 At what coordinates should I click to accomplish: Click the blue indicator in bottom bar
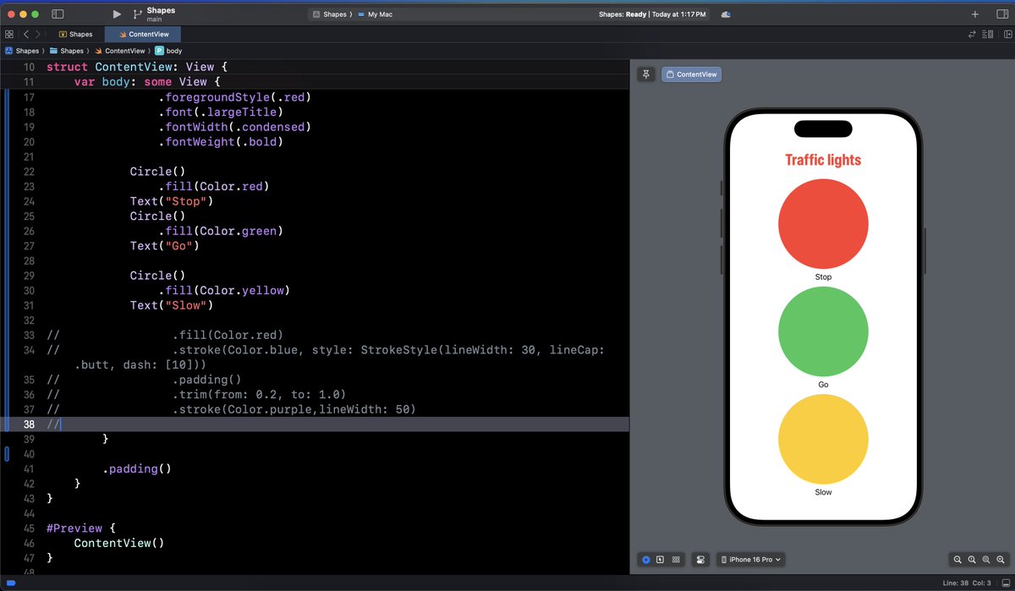[x=11, y=583]
